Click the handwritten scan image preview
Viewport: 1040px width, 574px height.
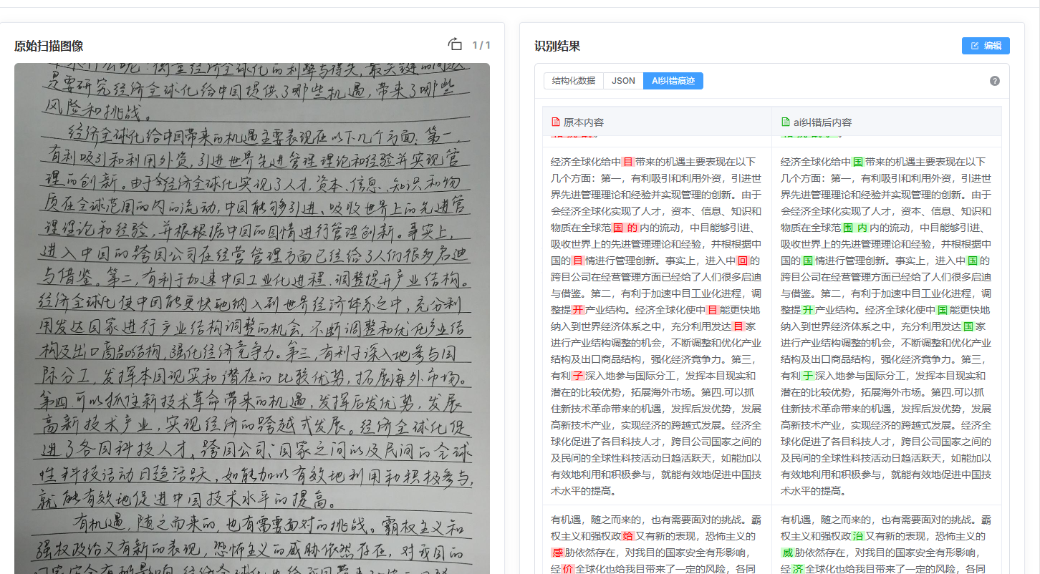click(x=252, y=318)
